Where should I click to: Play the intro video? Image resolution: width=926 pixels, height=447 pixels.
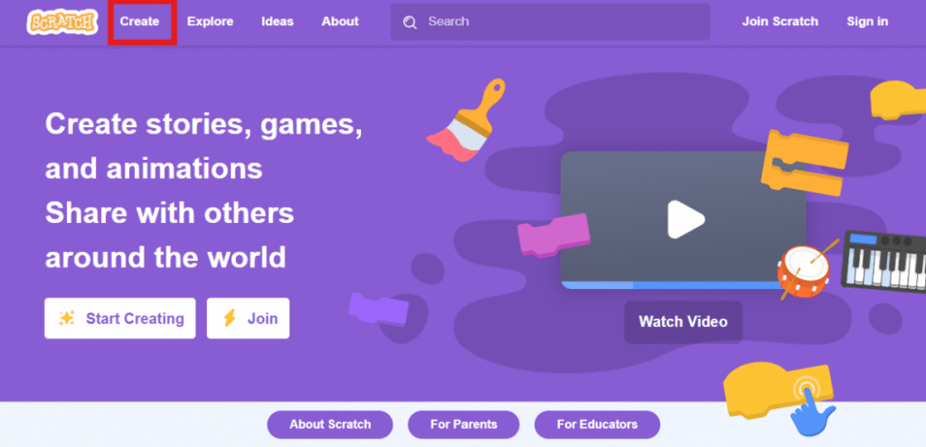[685, 219]
